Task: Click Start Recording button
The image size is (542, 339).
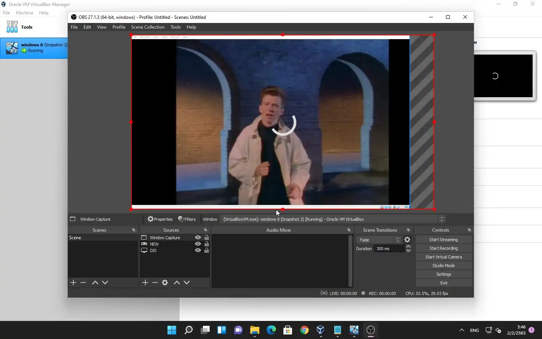Action: click(x=444, y=248)
